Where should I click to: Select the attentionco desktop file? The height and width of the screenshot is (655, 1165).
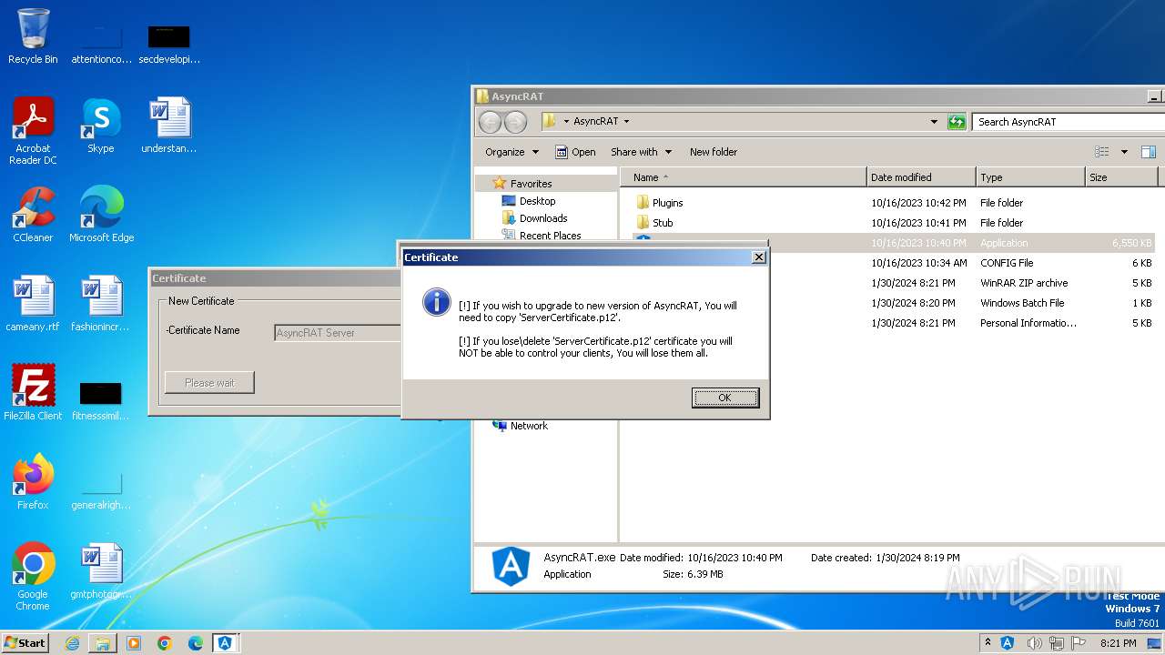(x=101, y=44)
